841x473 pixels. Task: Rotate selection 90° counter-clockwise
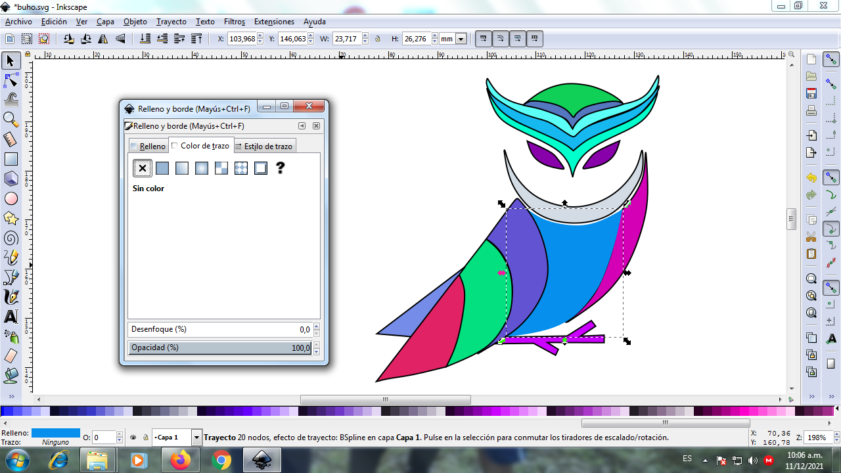(68, 39)
